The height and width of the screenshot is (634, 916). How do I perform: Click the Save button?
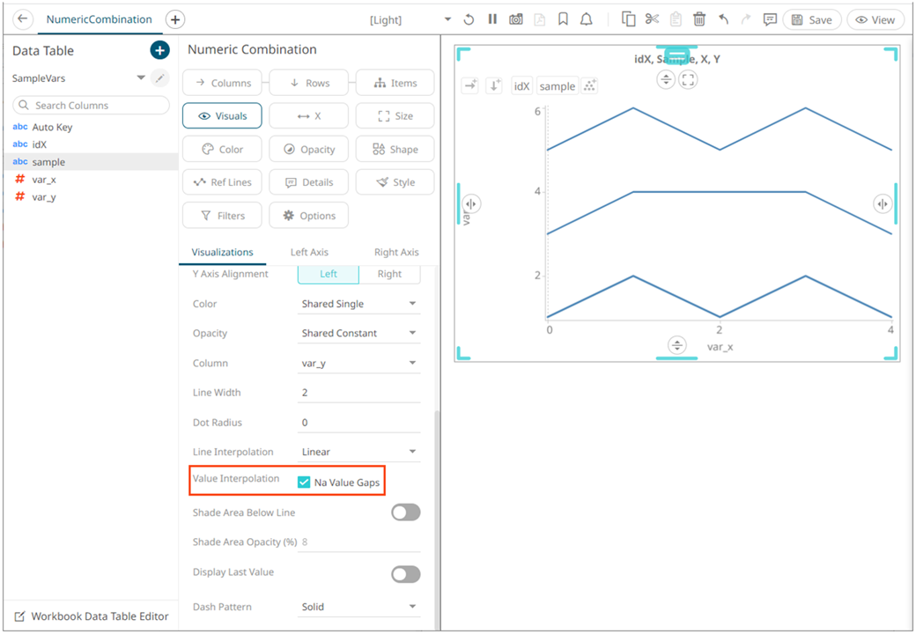click(811, 20)
